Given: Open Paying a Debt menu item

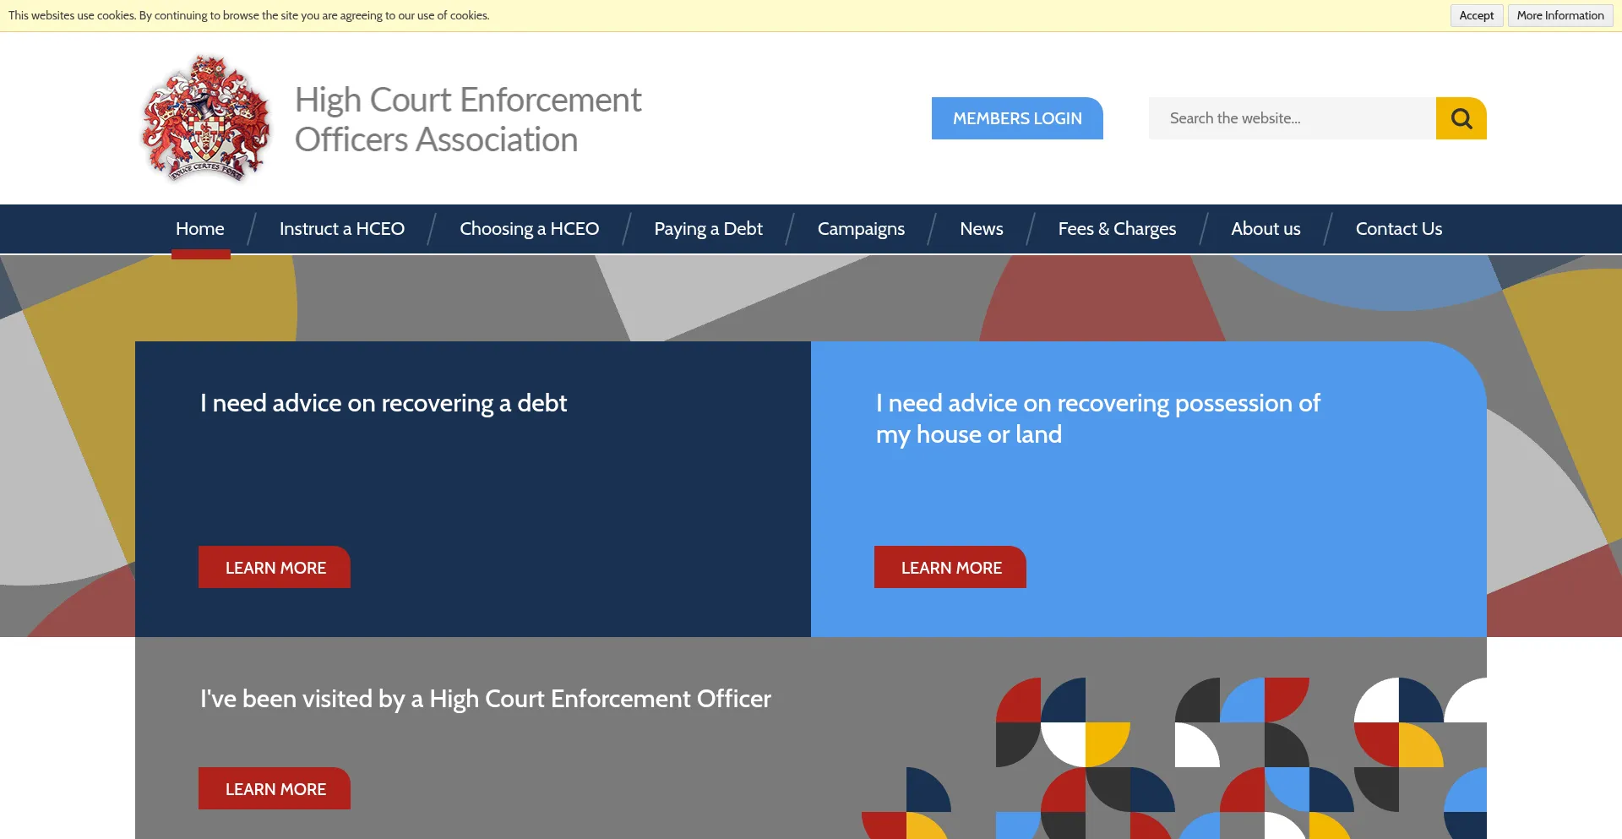Looking at the screenshot, I should [708, 229].
